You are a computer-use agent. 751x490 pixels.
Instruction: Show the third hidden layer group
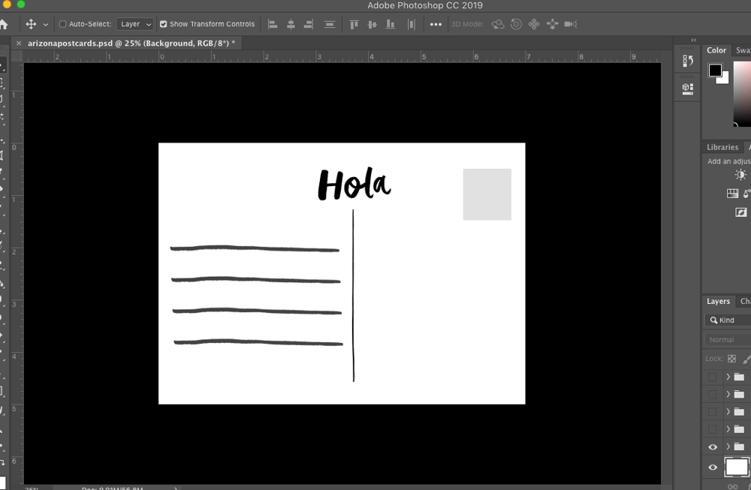tap(713, 411)
